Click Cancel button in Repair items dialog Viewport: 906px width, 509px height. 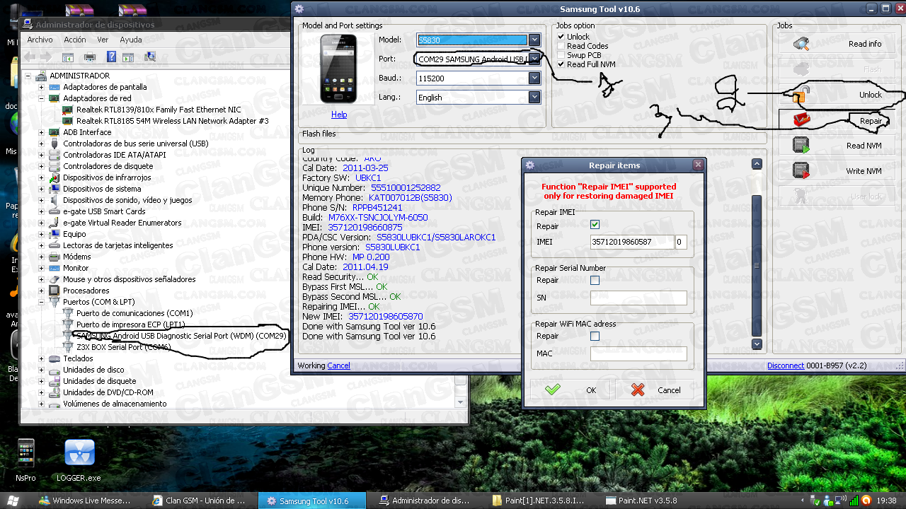(656, 390)
